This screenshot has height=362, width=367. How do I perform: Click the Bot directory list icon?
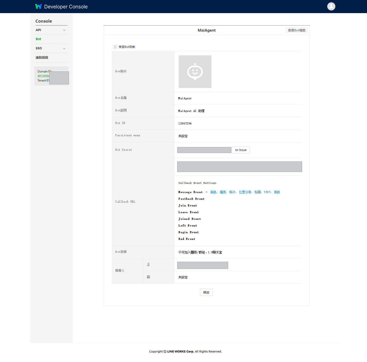115,47
